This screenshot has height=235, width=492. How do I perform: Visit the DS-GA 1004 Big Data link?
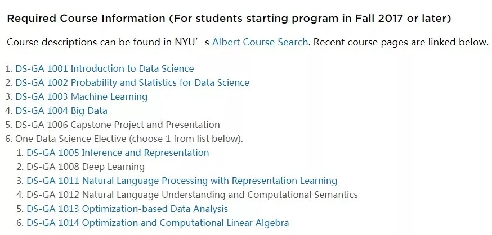(61, 110)
